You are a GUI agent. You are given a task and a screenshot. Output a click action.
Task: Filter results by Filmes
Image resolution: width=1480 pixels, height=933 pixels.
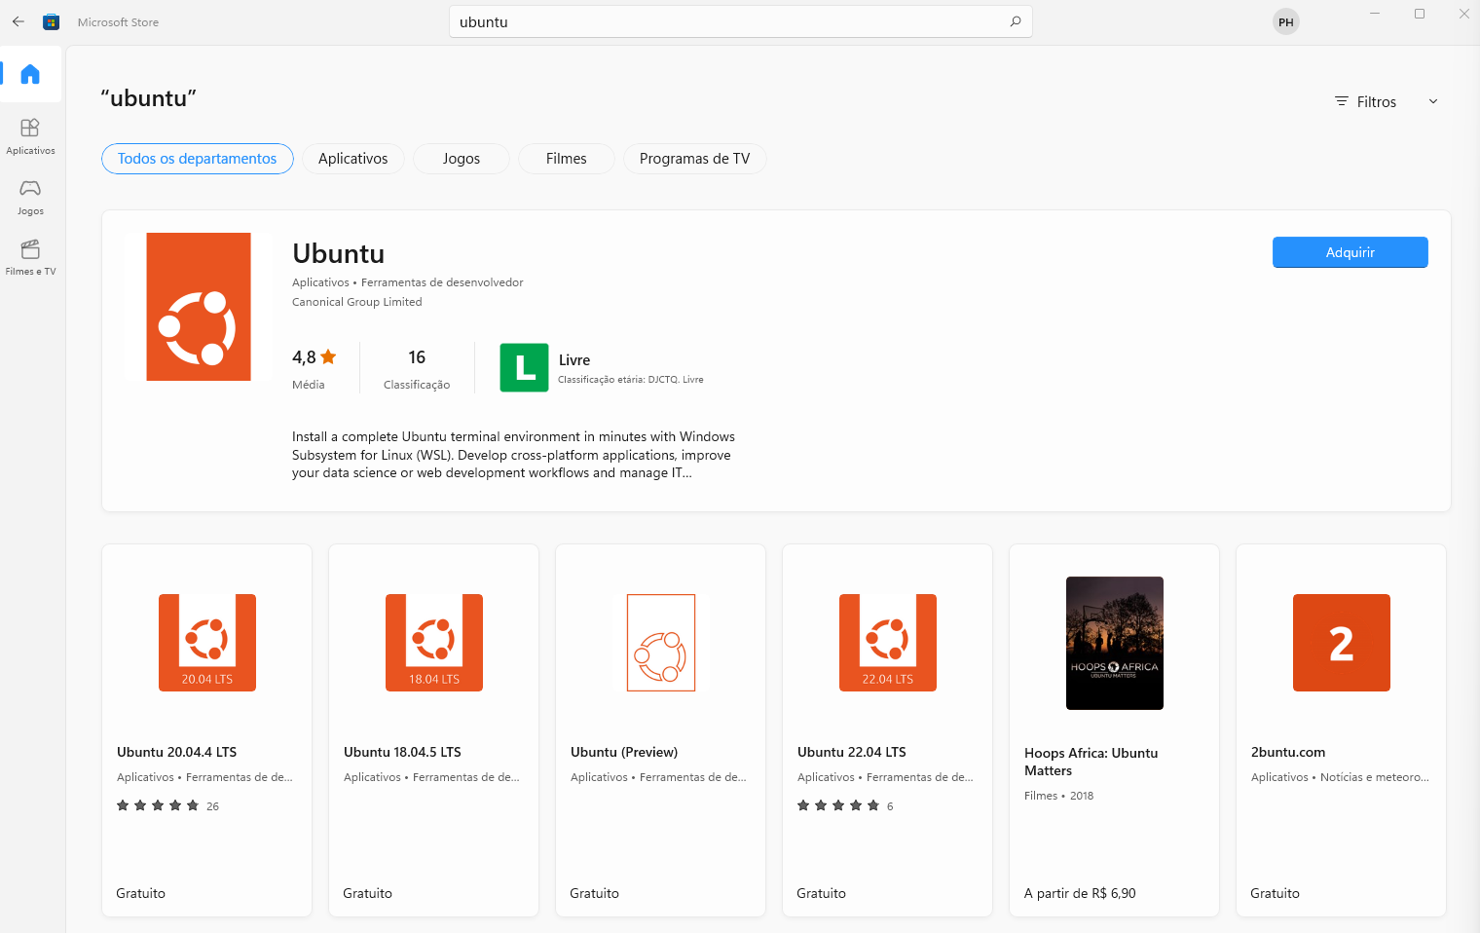click(566, 159)
